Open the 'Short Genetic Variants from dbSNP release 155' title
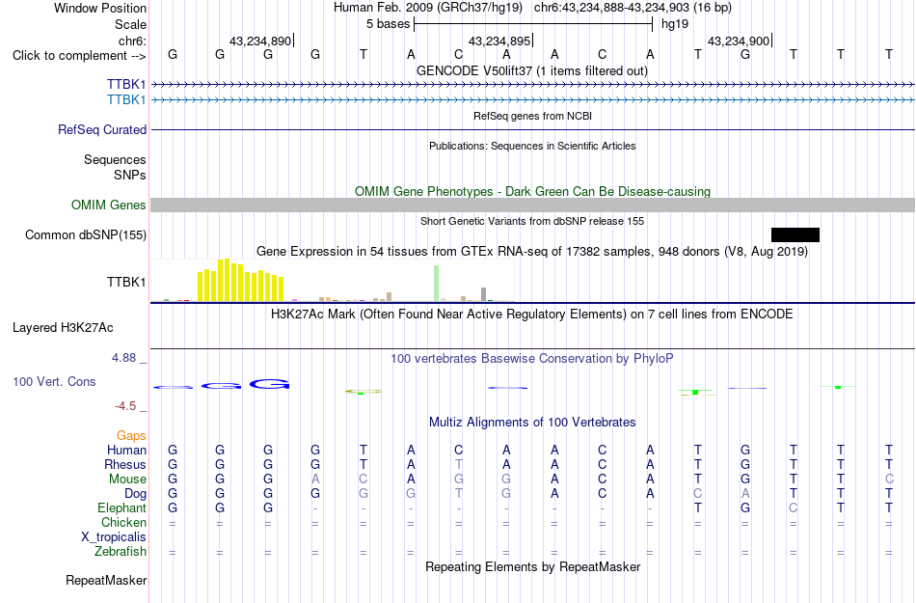 pyautogui.click(x=532, y=221)
